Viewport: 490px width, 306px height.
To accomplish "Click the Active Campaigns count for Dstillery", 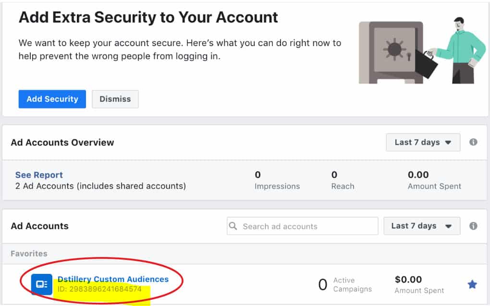I will (322, 284).
